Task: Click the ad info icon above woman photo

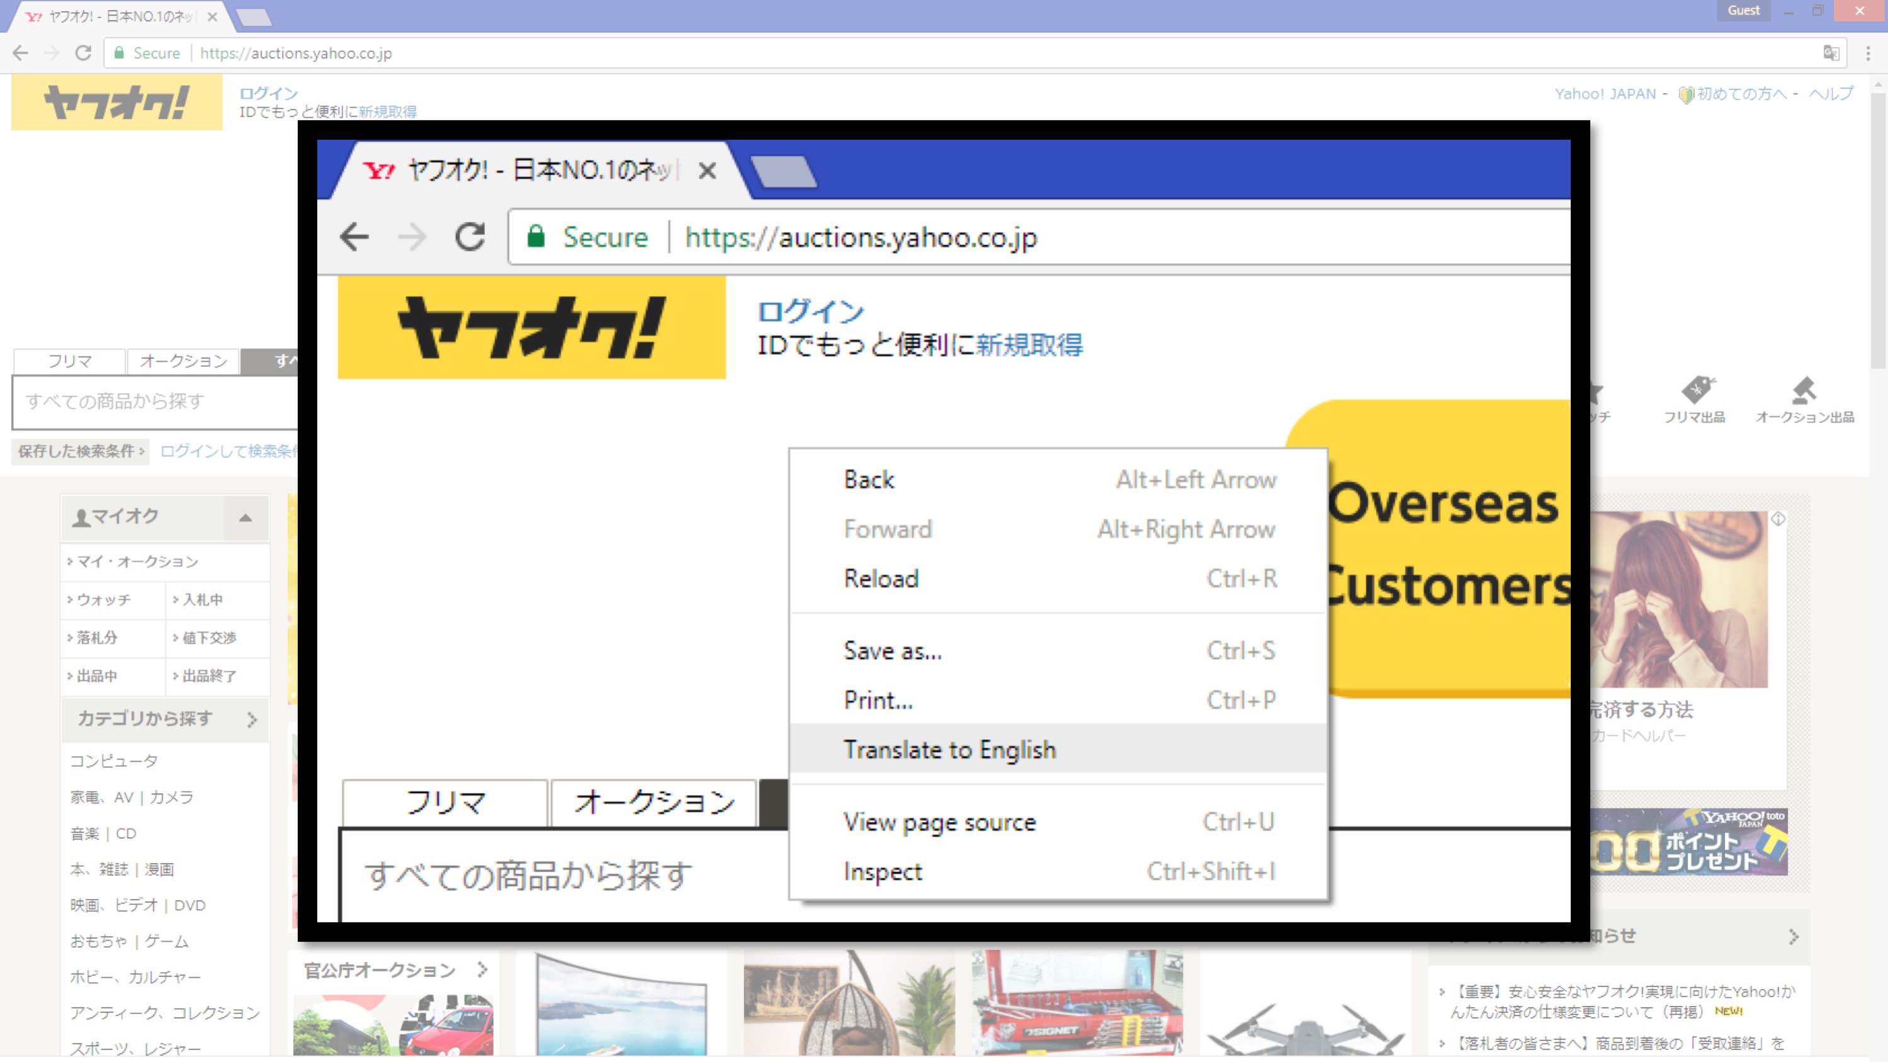Action: coord(1778,519)
